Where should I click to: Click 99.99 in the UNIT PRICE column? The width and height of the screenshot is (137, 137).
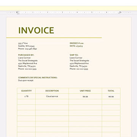coord(85,97)
